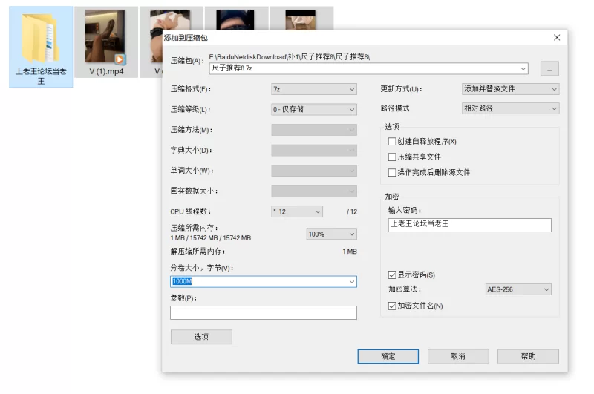
Task: Expand the 分卷大小 dropdown arrow
Action: click(352, 282)
